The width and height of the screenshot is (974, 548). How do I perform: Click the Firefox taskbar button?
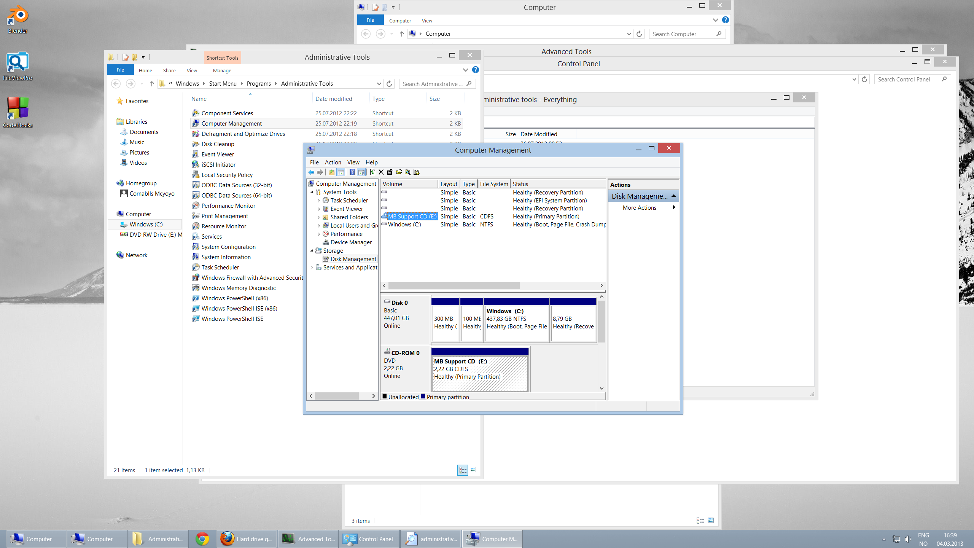247,539
